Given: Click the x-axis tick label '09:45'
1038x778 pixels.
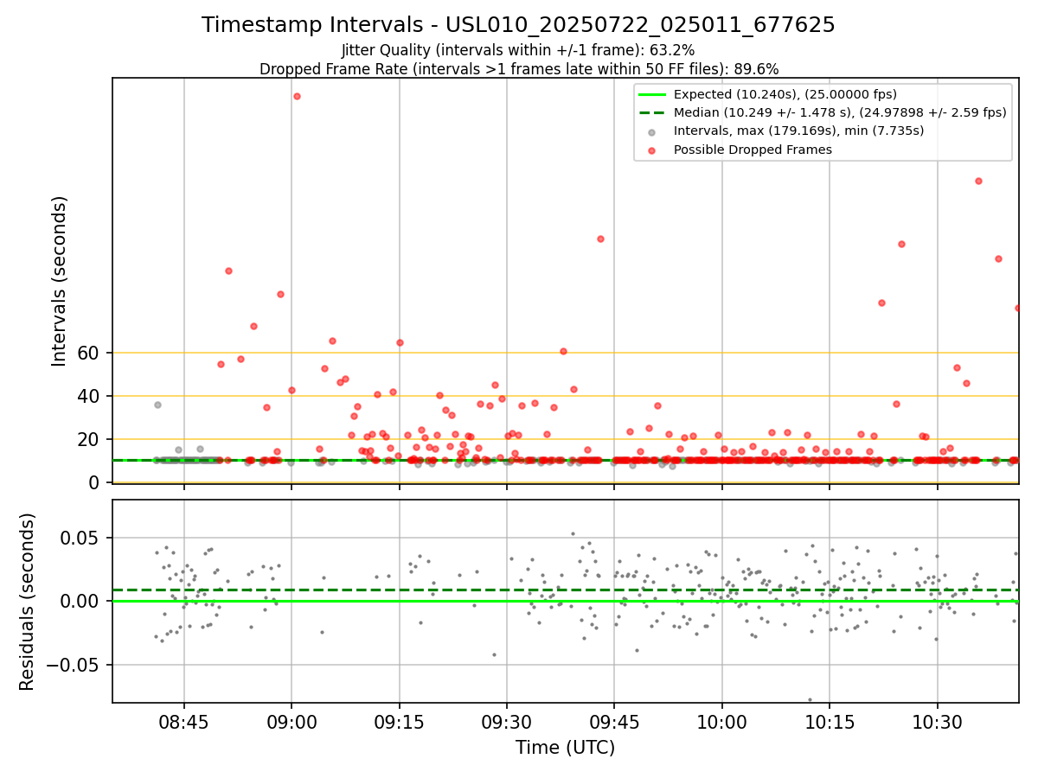Looking at the screenshot, I should (614, 722).
